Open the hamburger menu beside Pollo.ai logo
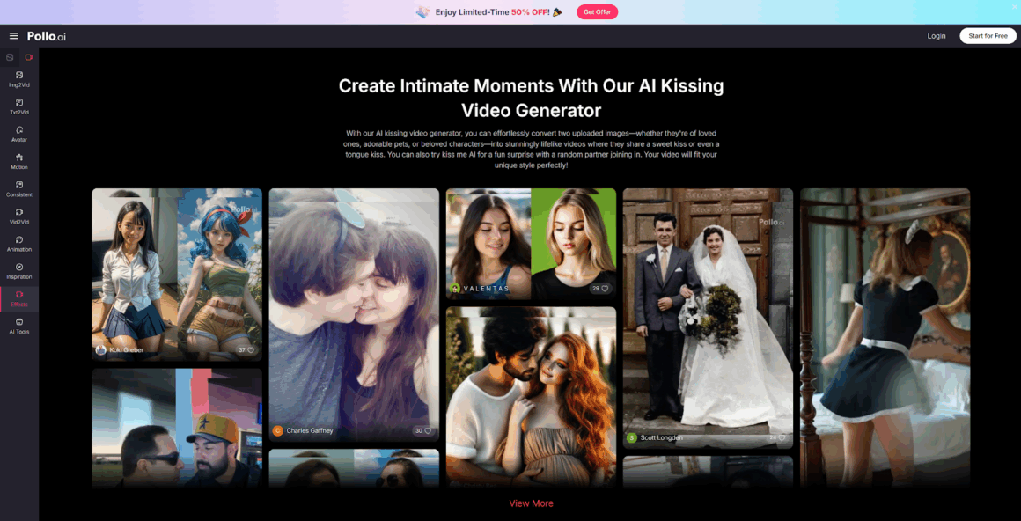 point(14,36)
